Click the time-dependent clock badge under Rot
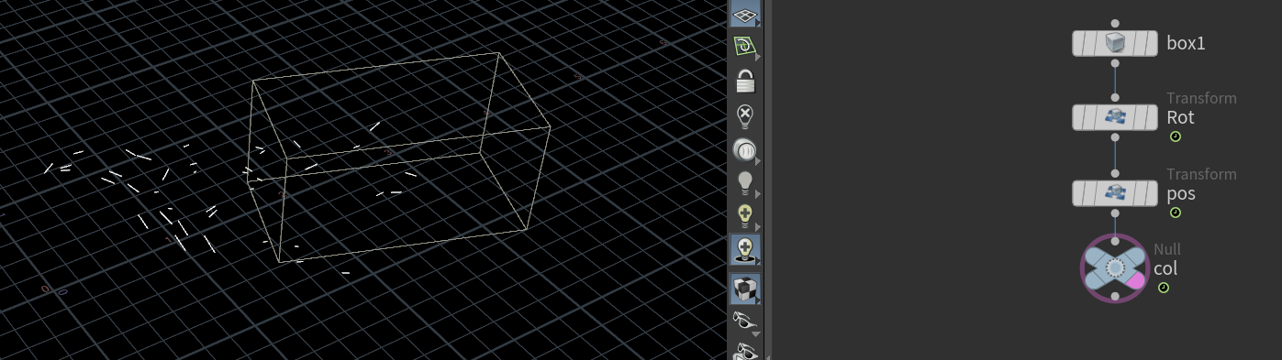 (1175, 136)
